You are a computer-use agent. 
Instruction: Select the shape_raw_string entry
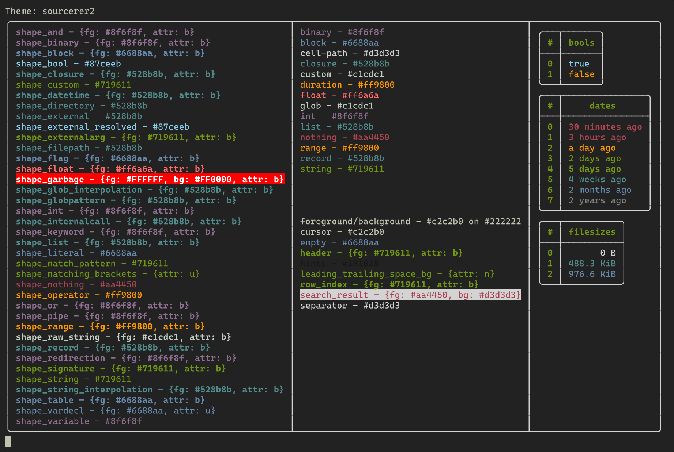(124, 337)
